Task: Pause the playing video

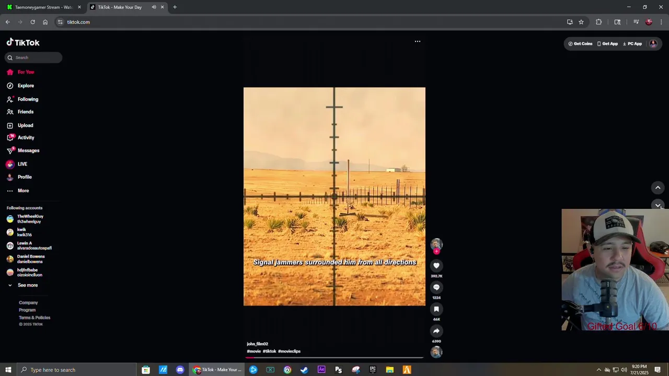Action: coord(334,196)
